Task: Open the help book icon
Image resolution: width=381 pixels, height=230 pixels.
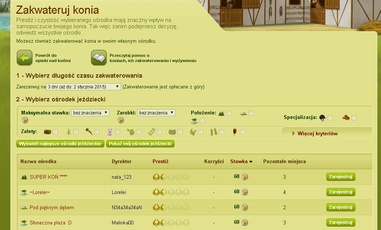Action: point(99,58)
